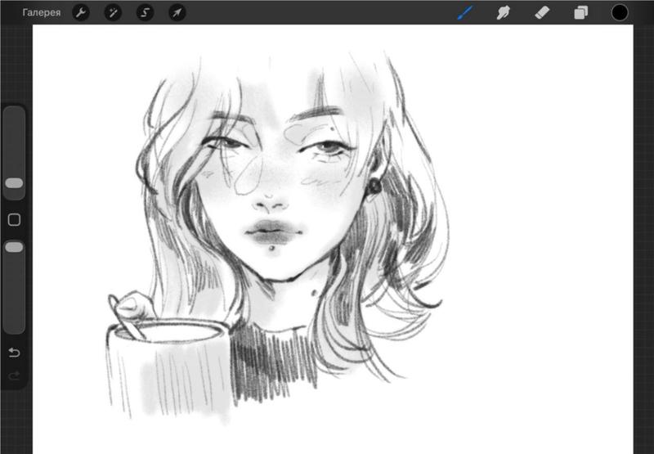Redo using the dimmed redo arrow

(x=14, y=376)
